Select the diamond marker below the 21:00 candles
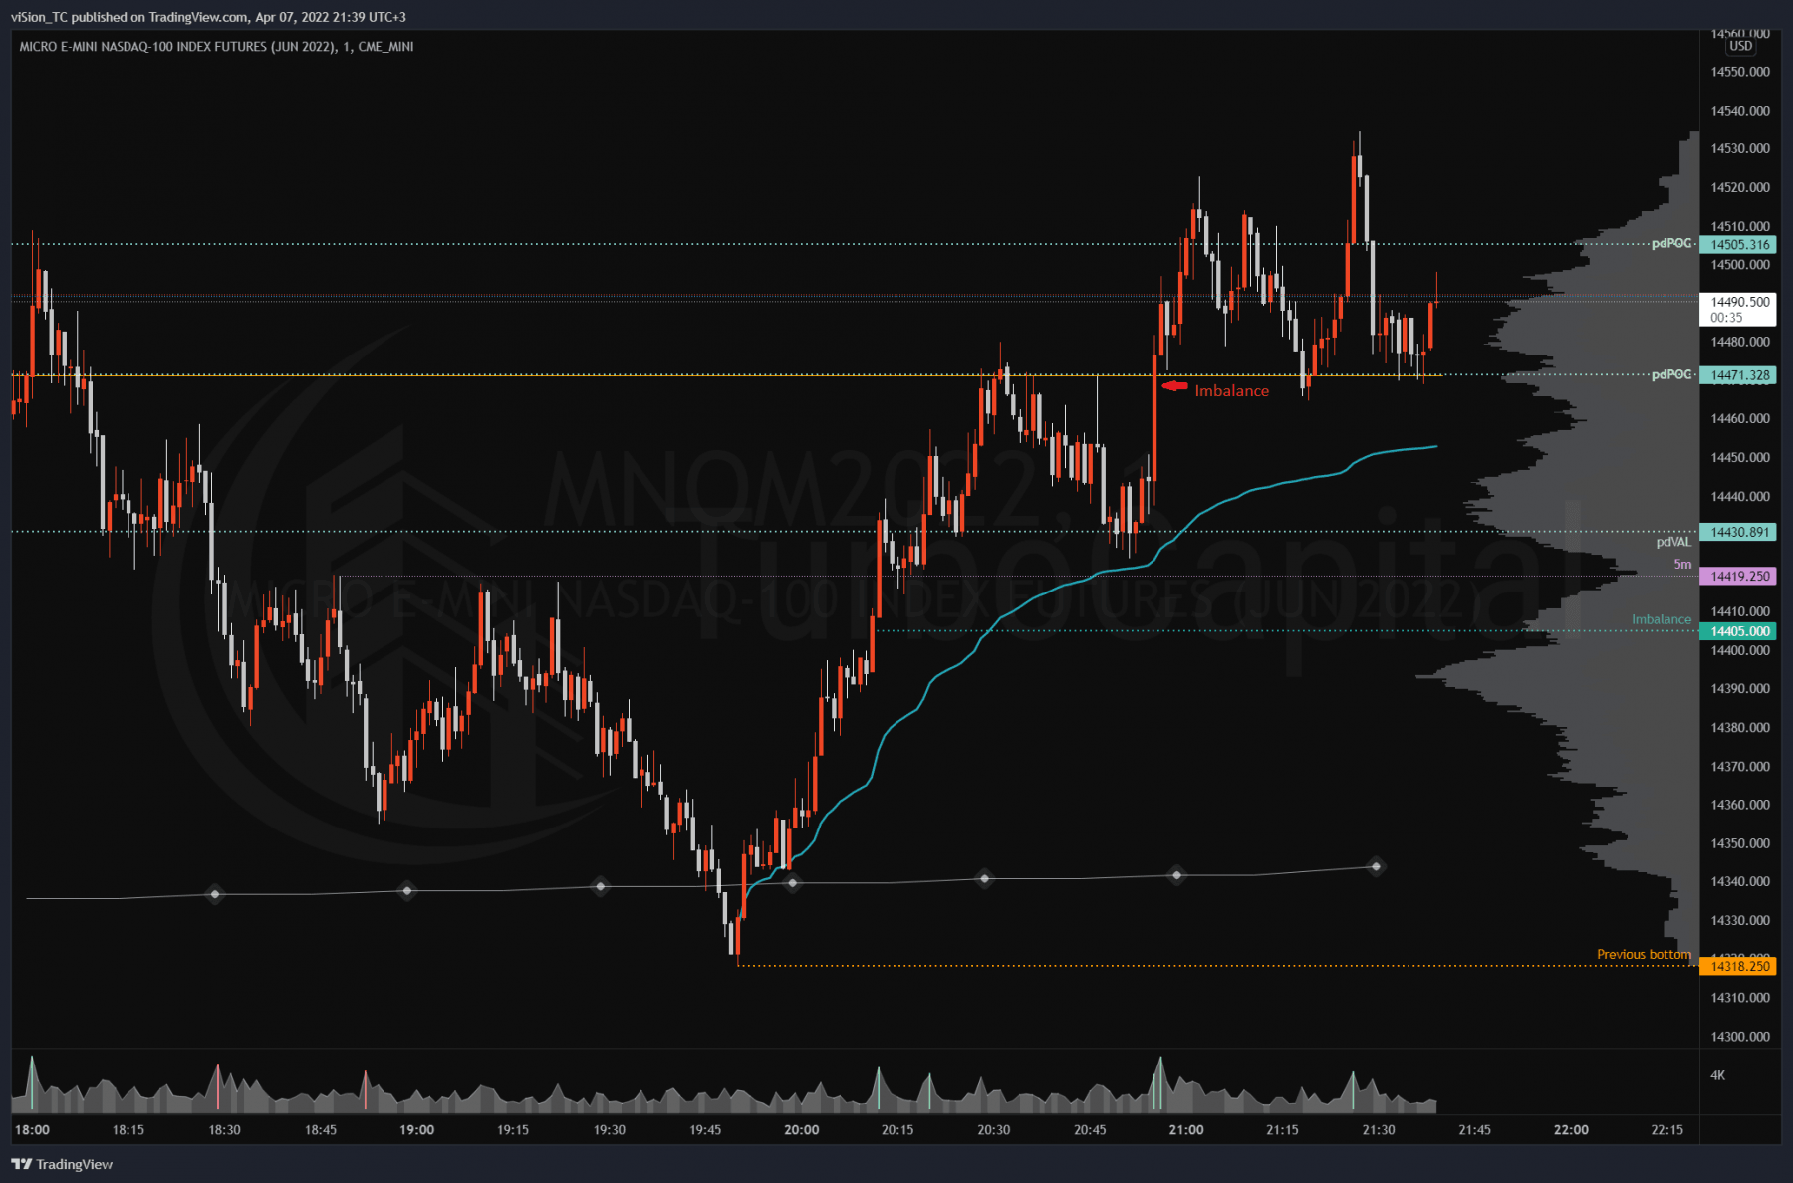The width and height of the screenshot is (1793, 1183). 1176,875
